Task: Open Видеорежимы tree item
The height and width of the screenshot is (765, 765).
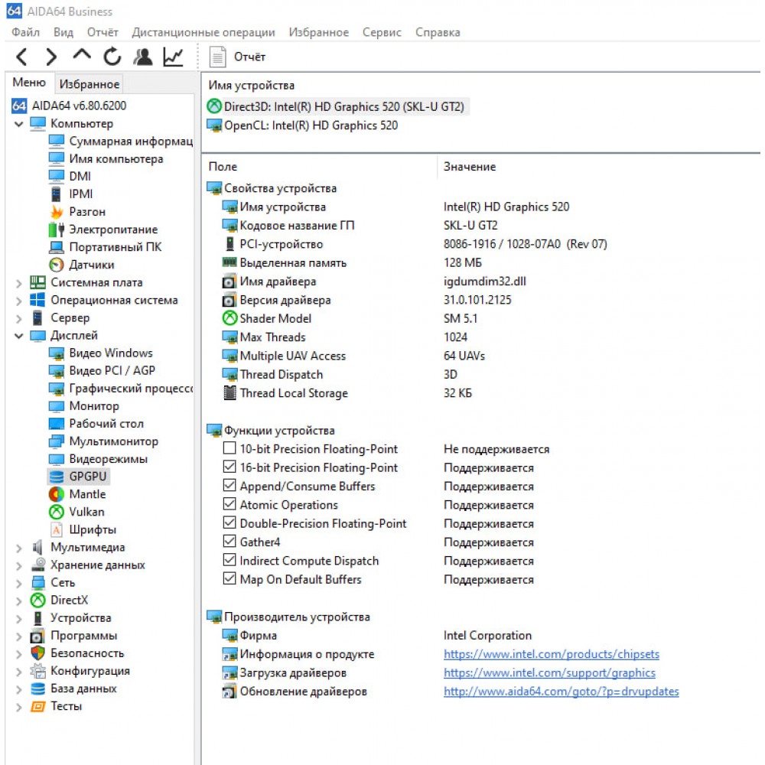Action: click(99, 458)
